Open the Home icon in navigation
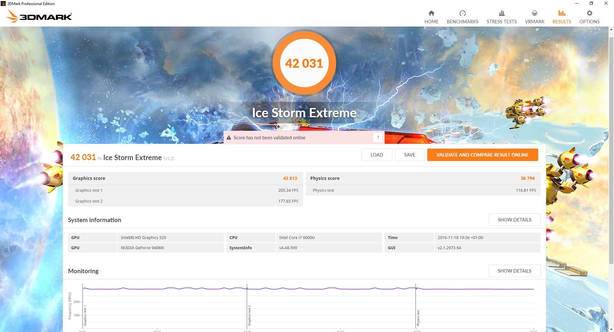The image size is (614, 332). click(431, 13)
